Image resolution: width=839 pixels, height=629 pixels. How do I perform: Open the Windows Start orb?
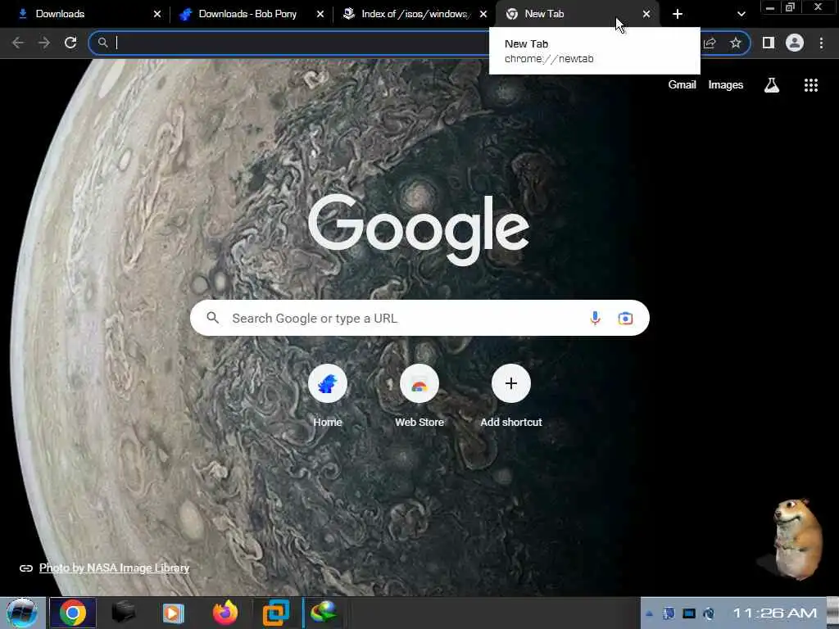point(22,613)
